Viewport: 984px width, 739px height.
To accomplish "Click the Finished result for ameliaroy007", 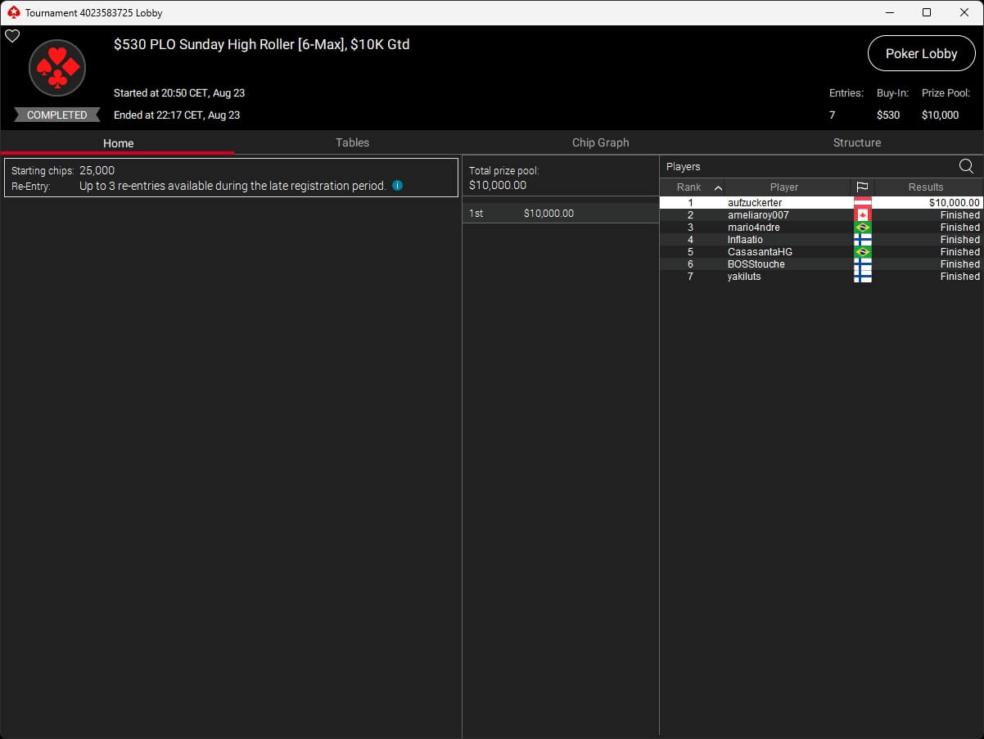I will (x=959, y=215).
